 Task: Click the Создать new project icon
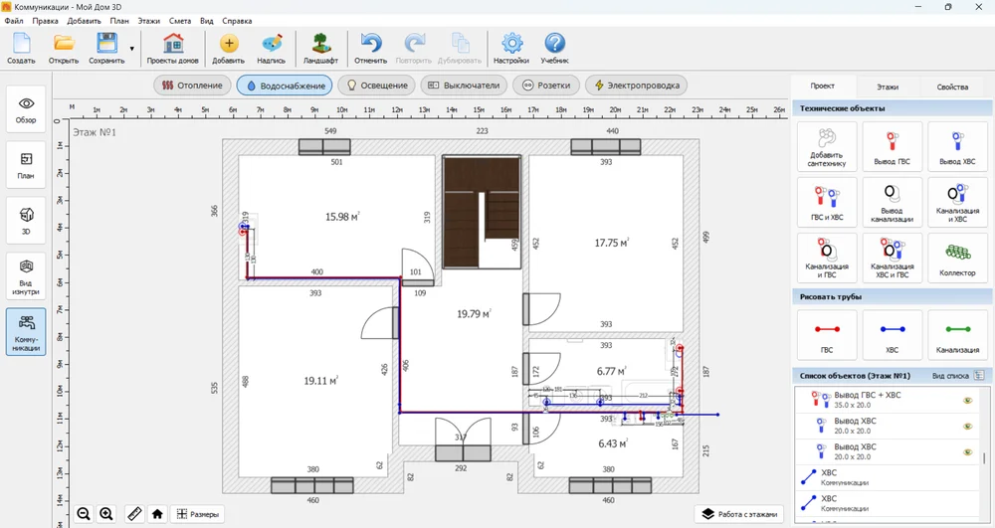click(x=21, y=48)
